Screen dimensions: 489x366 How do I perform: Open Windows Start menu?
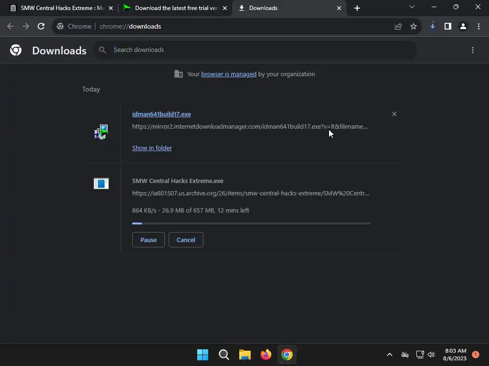(x=202, y=355)
